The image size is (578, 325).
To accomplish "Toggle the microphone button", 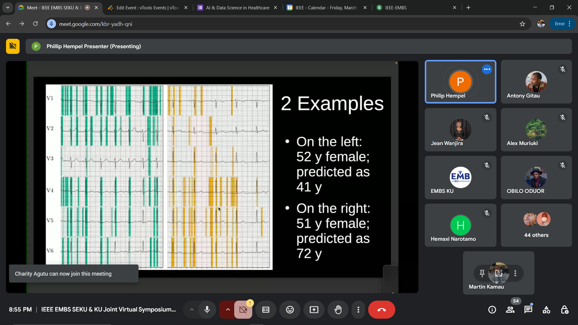I will 207,310.
